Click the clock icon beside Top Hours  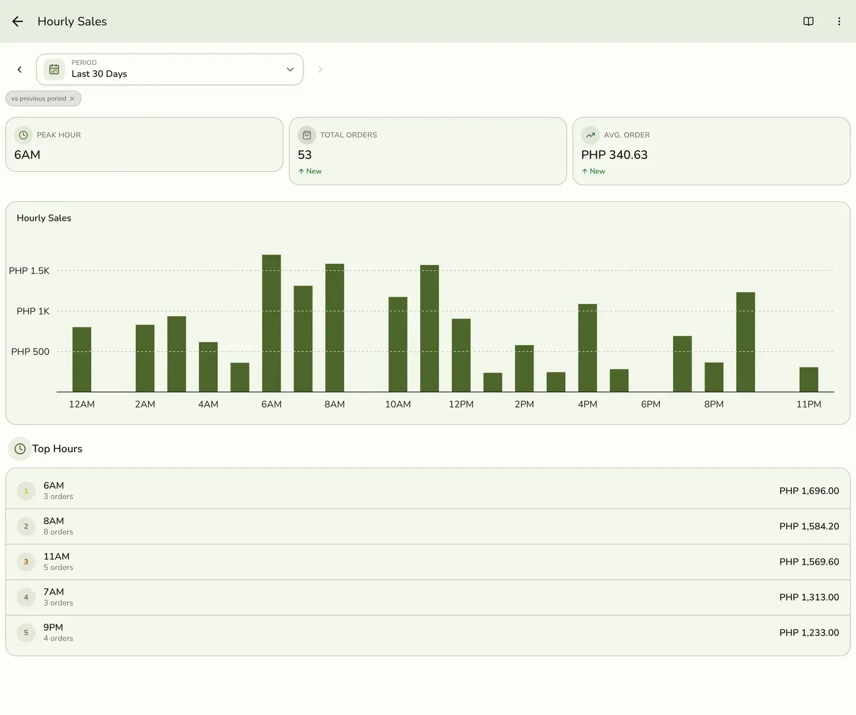pyautogui.click(x=20, y=449)
